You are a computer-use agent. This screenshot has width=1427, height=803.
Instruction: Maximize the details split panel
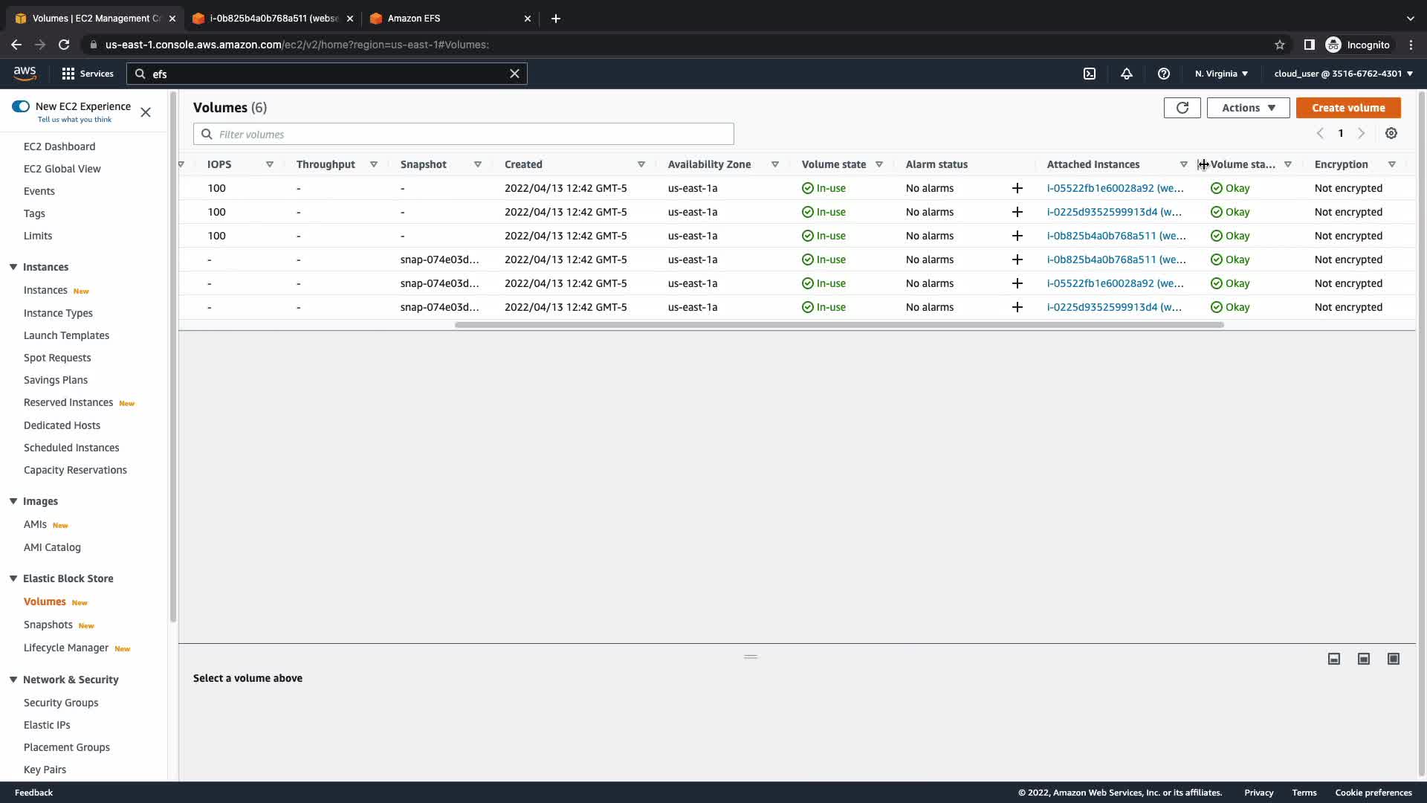(1394, 659)
